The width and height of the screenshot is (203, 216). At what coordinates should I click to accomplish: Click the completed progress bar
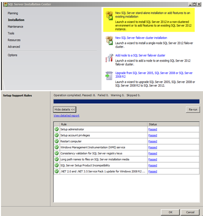click(x=126, y=101)
